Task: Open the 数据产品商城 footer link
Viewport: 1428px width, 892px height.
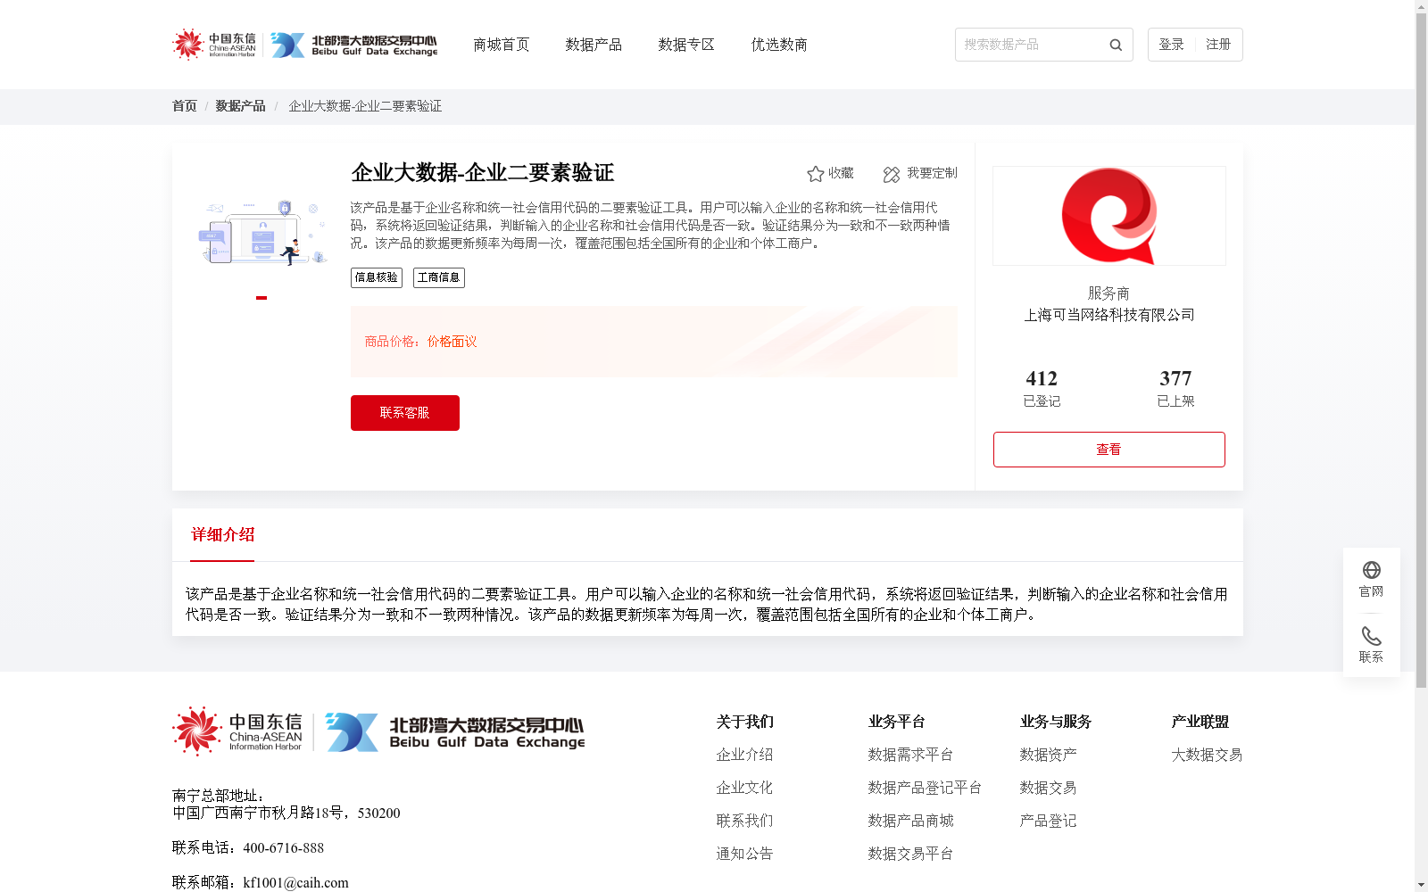Action: [910, 821]
